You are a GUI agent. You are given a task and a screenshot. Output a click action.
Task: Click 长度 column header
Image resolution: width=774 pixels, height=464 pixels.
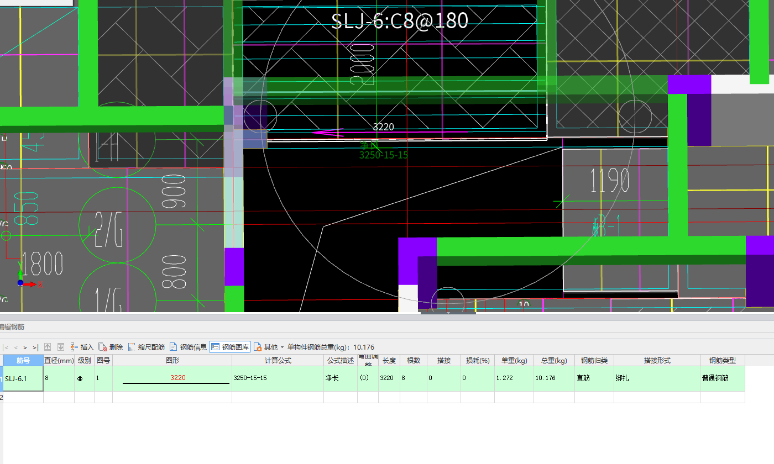click(x=389, y=360)
